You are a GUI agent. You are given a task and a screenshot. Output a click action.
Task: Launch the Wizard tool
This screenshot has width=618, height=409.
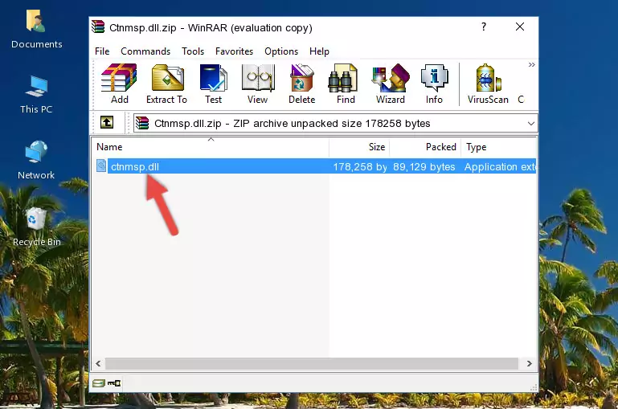click(x=391, y=84)
